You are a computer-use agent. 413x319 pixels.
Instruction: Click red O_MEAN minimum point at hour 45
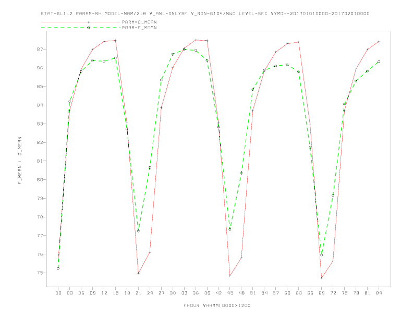(230, 276)
